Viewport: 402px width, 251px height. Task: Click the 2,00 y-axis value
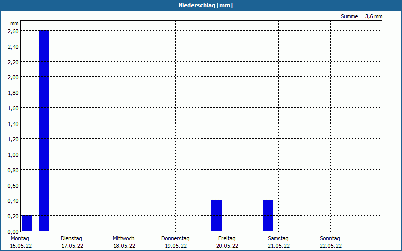point(13,77)
